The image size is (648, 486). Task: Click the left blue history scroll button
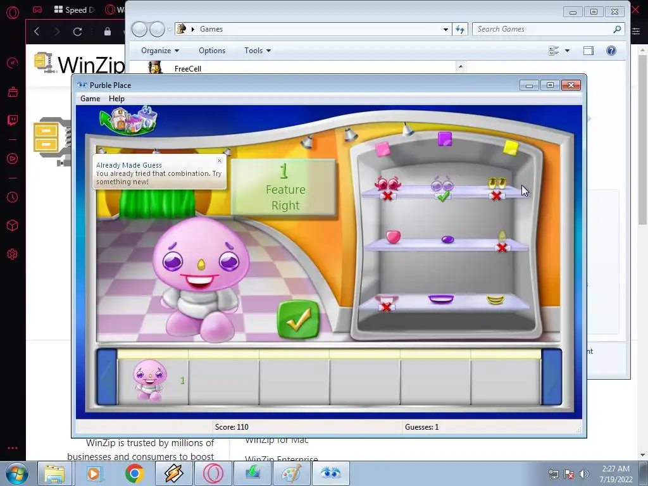107,377
